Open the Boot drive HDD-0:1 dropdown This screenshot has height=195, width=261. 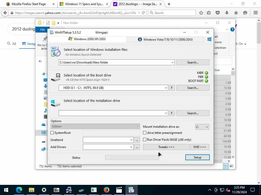tap(166, 88)
